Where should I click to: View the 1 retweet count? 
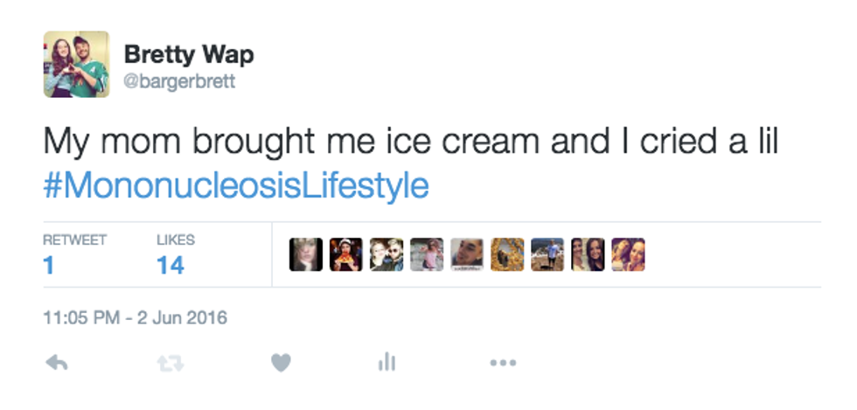49,265
